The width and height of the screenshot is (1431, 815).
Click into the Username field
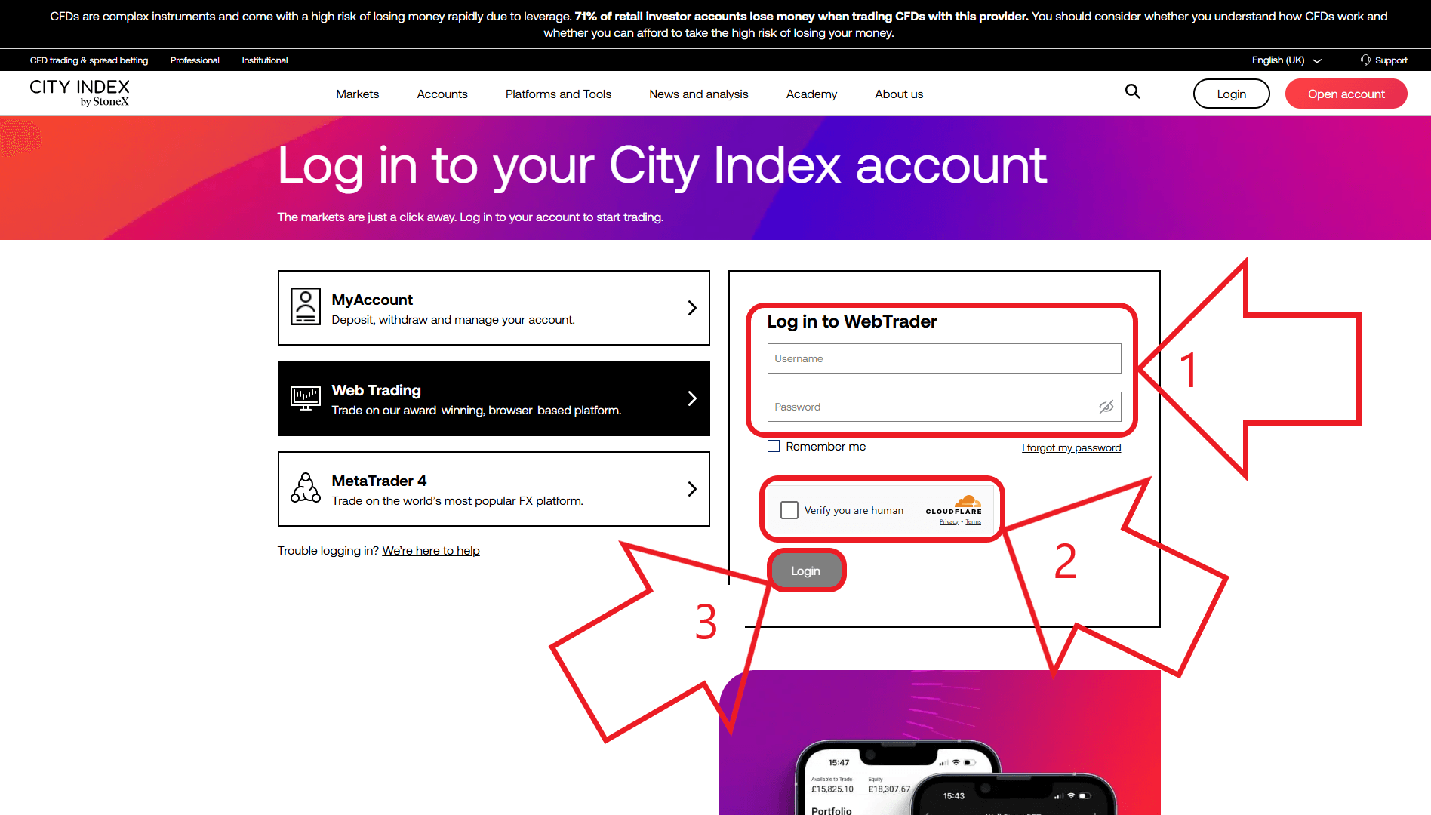click(944, 358)
